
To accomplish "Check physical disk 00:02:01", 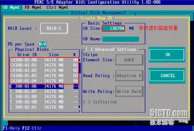I will pyautogui.click(x=13, y=107).
